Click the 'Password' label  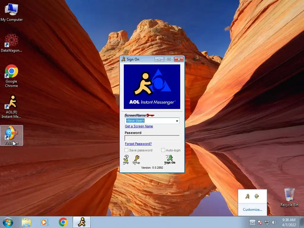point(133,133)
